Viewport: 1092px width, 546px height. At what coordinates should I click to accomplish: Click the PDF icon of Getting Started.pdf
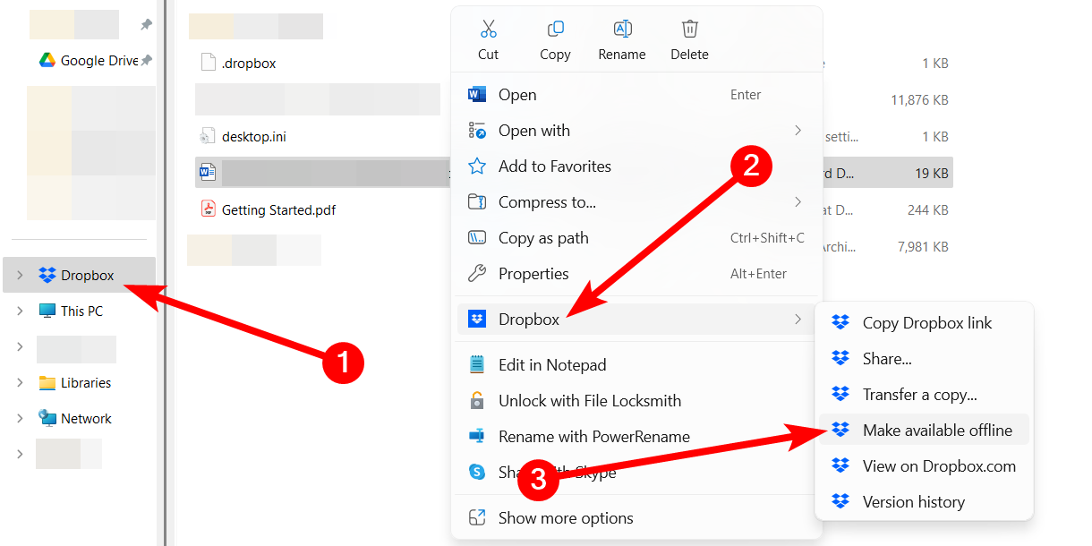[208, 210]
